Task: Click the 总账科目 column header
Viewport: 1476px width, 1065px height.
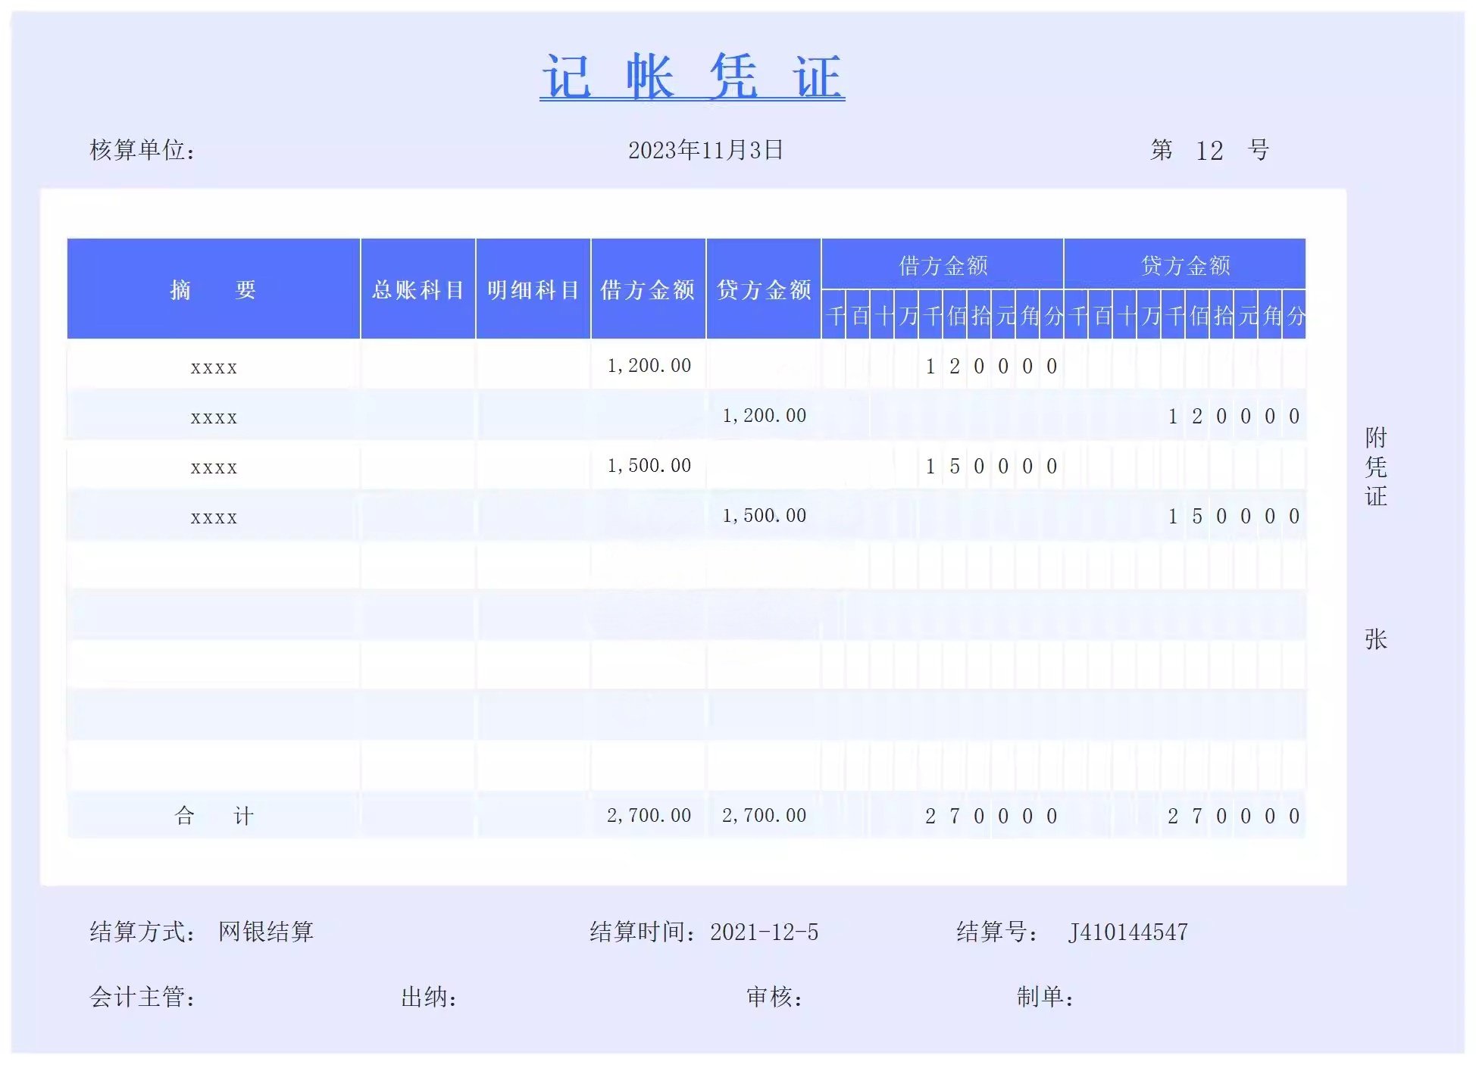Action: 417,289
